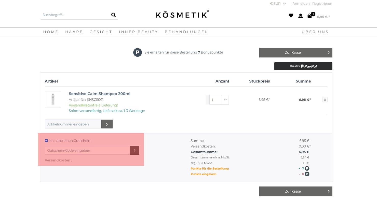The height and width of the screenshot is (201, 377).
Task: Open the user account icon
Action: 301,16
